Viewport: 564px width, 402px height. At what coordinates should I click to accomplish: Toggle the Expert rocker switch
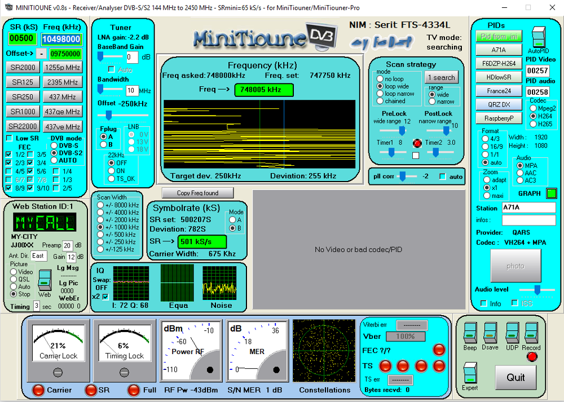coord(470,373)
